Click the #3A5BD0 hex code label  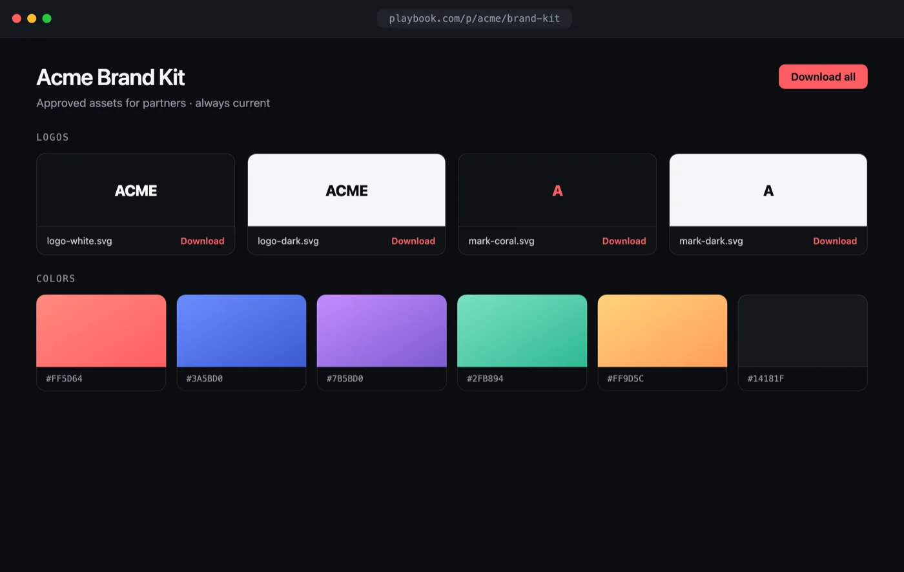click(x=204, y=378)
